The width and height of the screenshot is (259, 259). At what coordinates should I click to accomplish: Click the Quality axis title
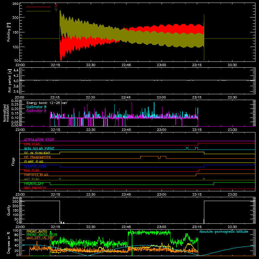9,210
